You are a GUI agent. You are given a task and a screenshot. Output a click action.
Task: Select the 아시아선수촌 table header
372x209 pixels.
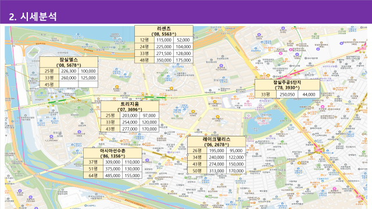113,153
